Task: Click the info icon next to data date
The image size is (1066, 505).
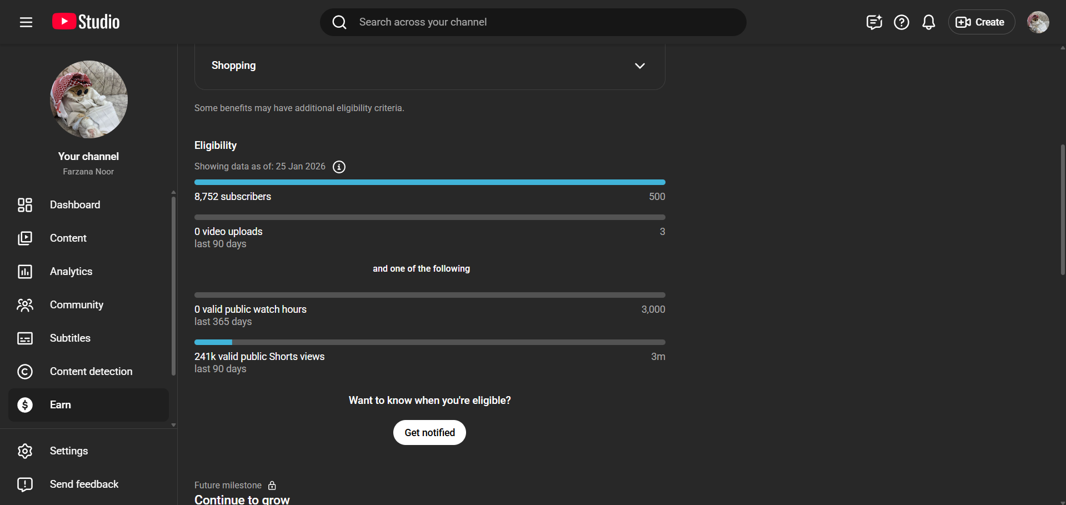Action: pos(339,167)
